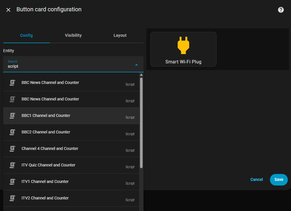Viewport: 291px width, 211px height.
Task: Collapse the Entity dropdown using its arrow
Action: coord(137,65)
